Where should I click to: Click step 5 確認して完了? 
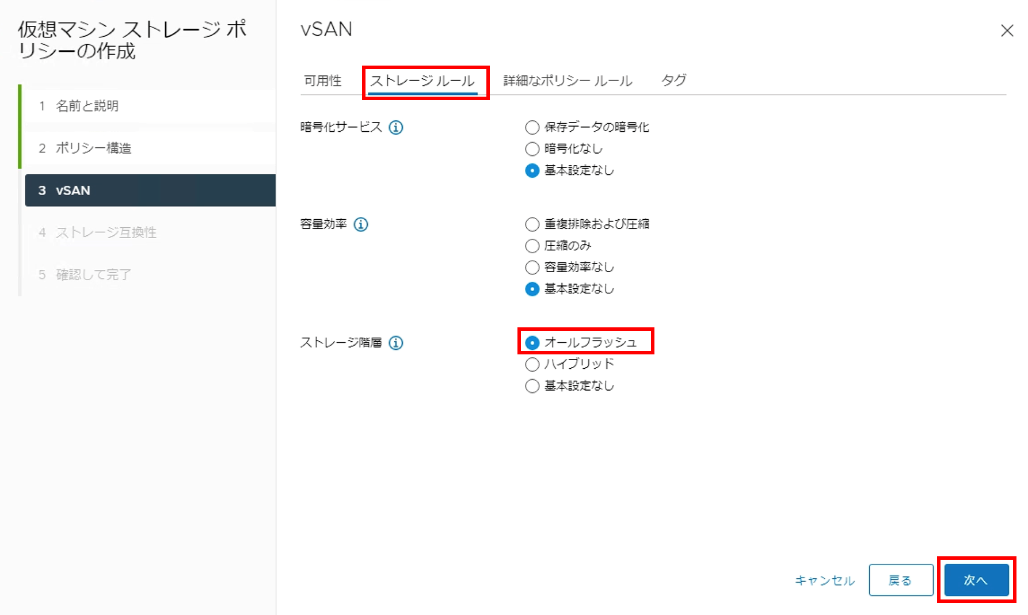click(x=150, y=274)
